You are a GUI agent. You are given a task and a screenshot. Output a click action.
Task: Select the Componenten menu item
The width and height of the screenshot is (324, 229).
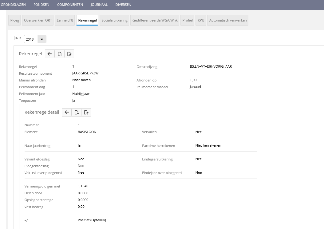70,5
